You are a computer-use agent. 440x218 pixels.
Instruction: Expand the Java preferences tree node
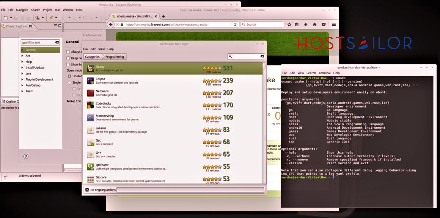tap(22, 73)
